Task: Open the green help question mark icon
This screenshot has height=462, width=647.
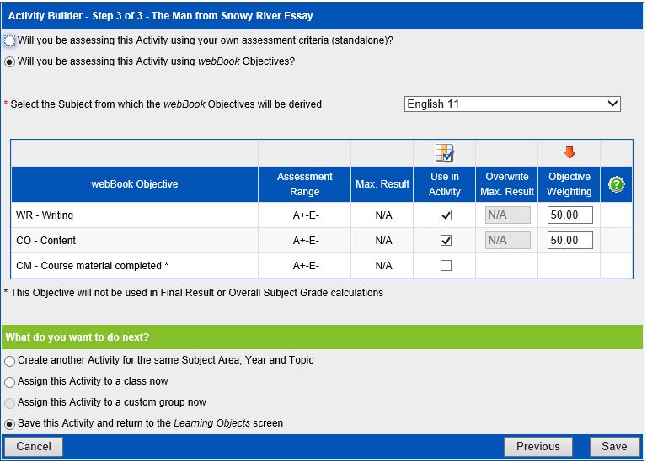Action: (x=615, y=184)
